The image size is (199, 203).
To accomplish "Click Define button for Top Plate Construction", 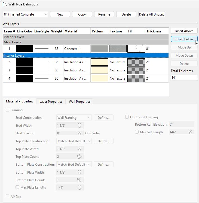I will (103, 141).
